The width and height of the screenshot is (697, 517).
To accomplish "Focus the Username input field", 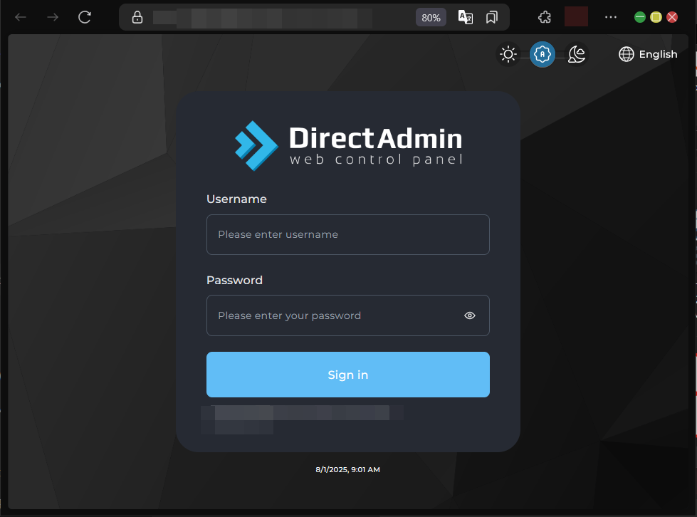I will tap(348, 235).
